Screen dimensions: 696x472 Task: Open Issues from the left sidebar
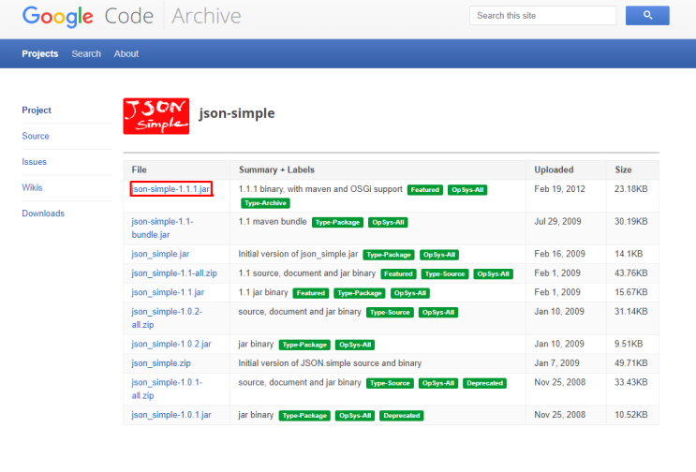tap(35, 162)
